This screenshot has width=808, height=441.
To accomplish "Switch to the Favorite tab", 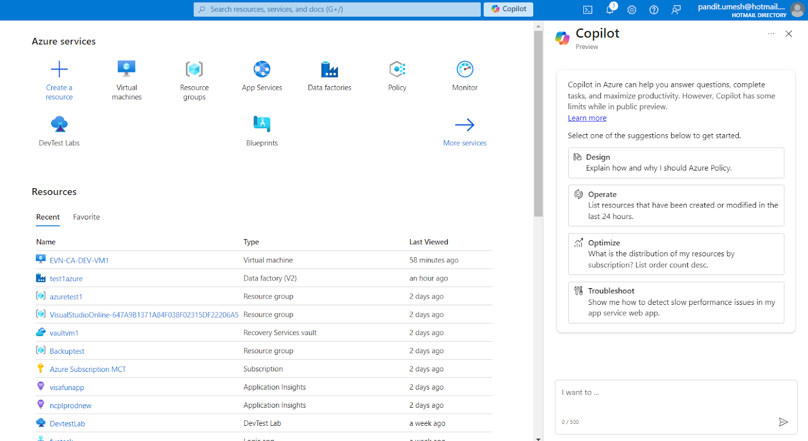I will (x=86, y=217).
